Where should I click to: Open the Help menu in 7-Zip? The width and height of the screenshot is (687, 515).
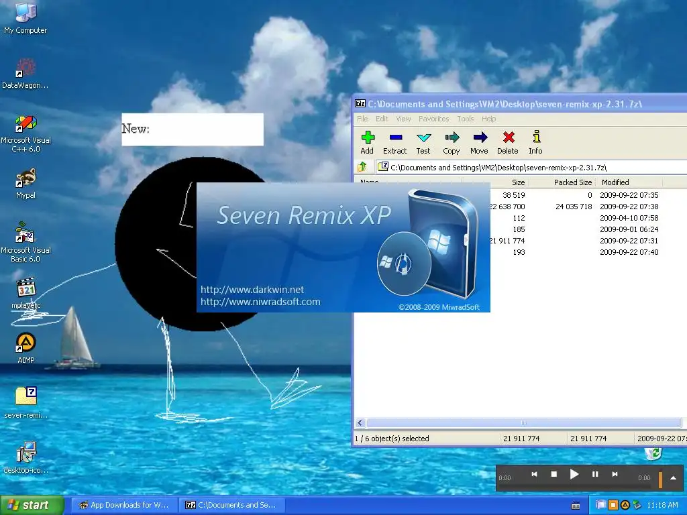pyautogui.click(x=489, y=119)
